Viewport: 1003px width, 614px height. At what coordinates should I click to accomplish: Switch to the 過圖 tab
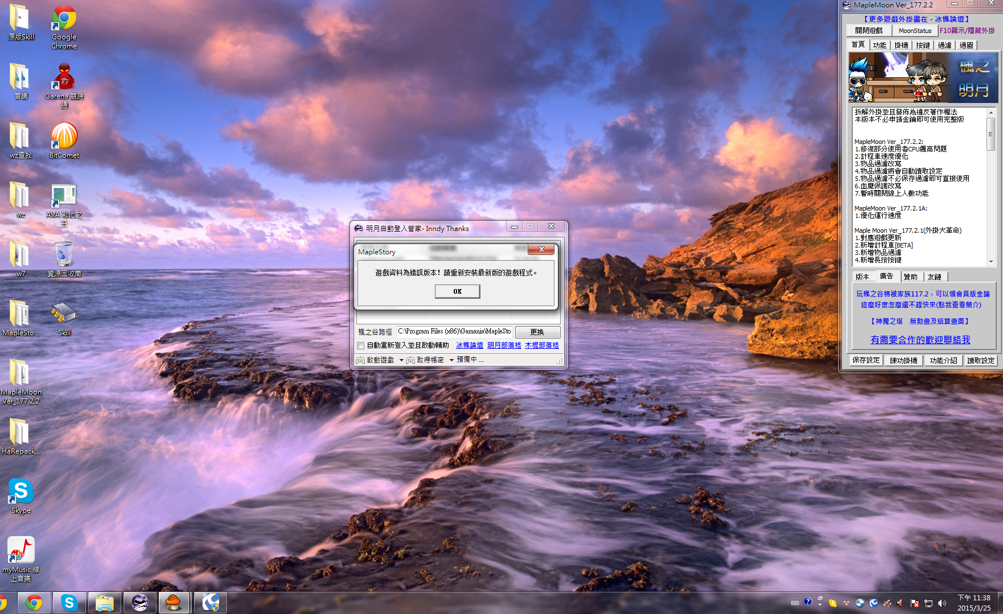coord(966,45)
